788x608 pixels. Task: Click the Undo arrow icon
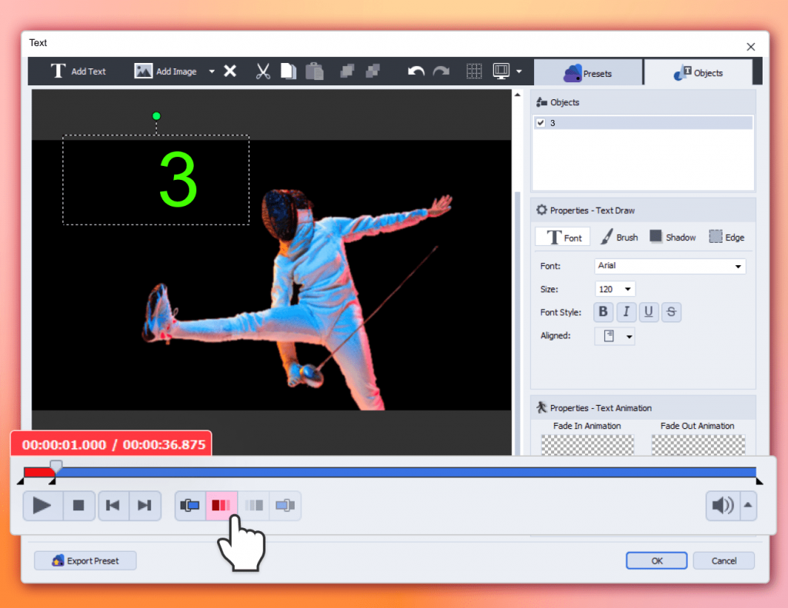[x=416, y=71]
